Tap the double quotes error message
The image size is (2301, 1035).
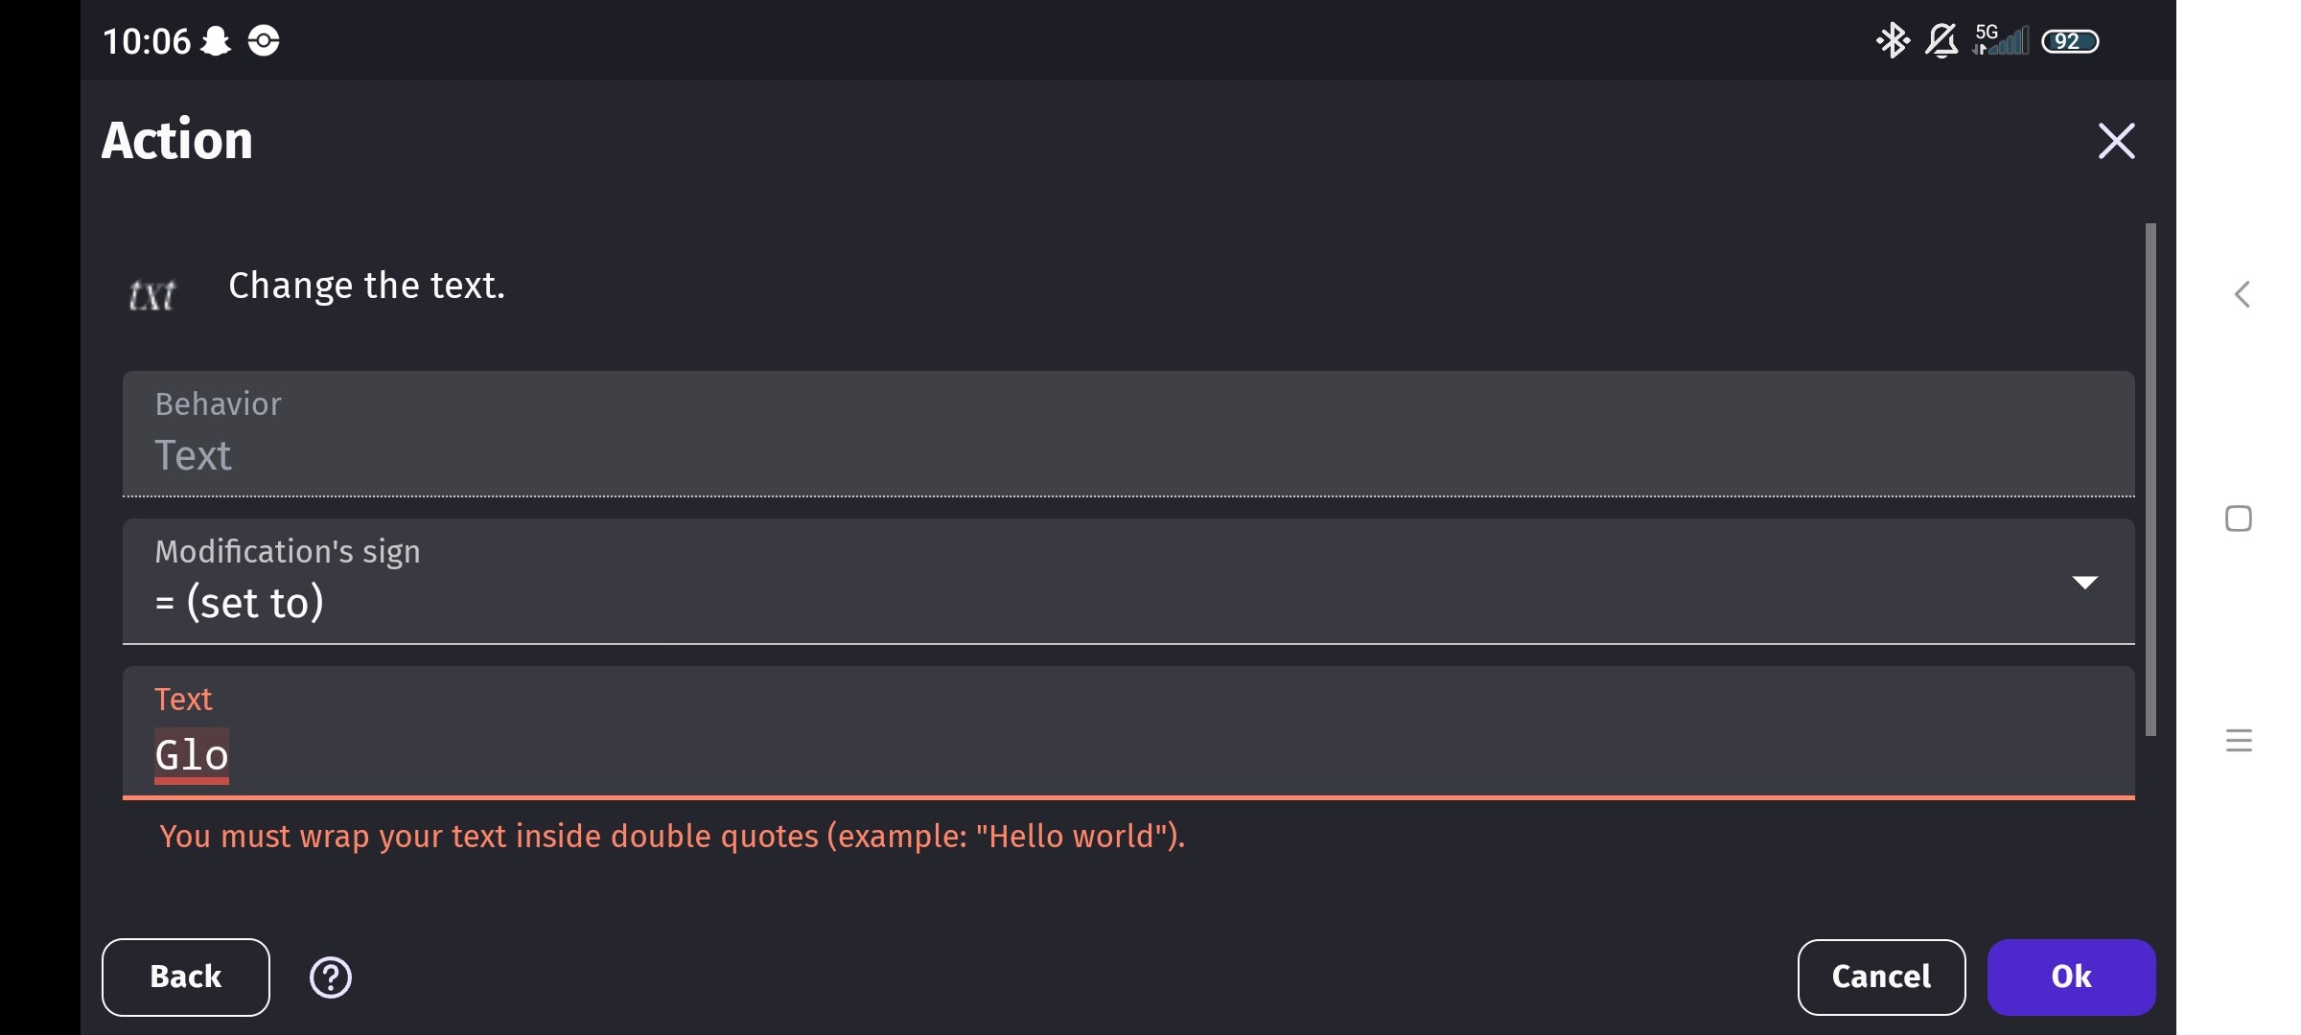point(671,837)
